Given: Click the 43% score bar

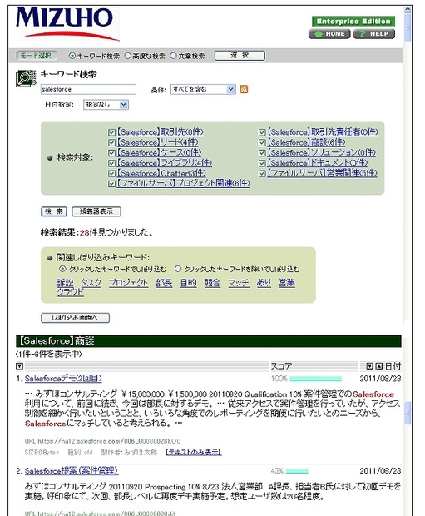Looking at the screenshot, I should pyautogui.click(x=297, y=471).
